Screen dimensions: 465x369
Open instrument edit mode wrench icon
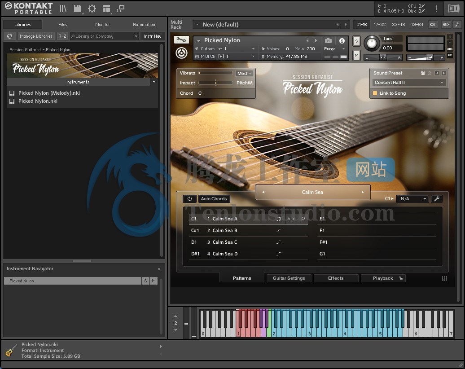(x=181, y=40)
